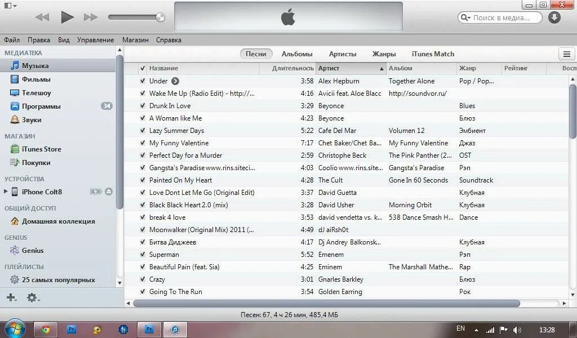Select the iPhone Colt8 device
This screenshot has width=577, height=338.
[x=42, y=192]
